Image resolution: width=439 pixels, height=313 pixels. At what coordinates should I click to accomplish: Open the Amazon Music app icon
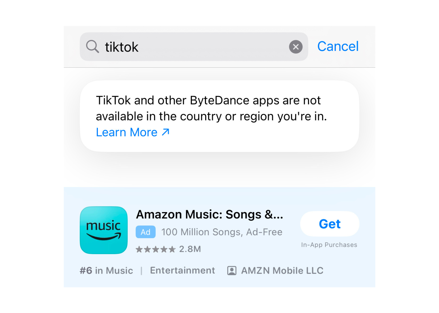point(104,230)
